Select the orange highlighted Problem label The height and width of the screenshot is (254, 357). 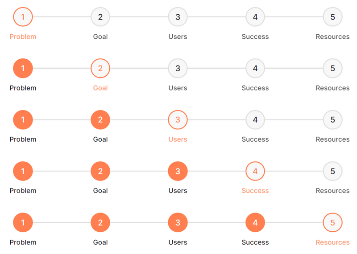(x=23, y=37)
